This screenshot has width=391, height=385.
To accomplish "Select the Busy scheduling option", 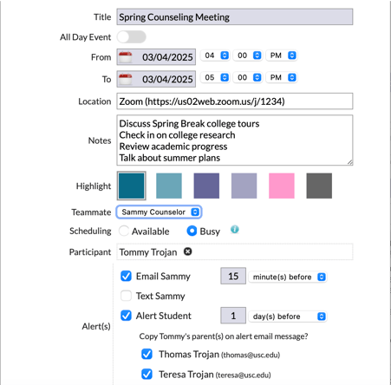I will (192, 231).
